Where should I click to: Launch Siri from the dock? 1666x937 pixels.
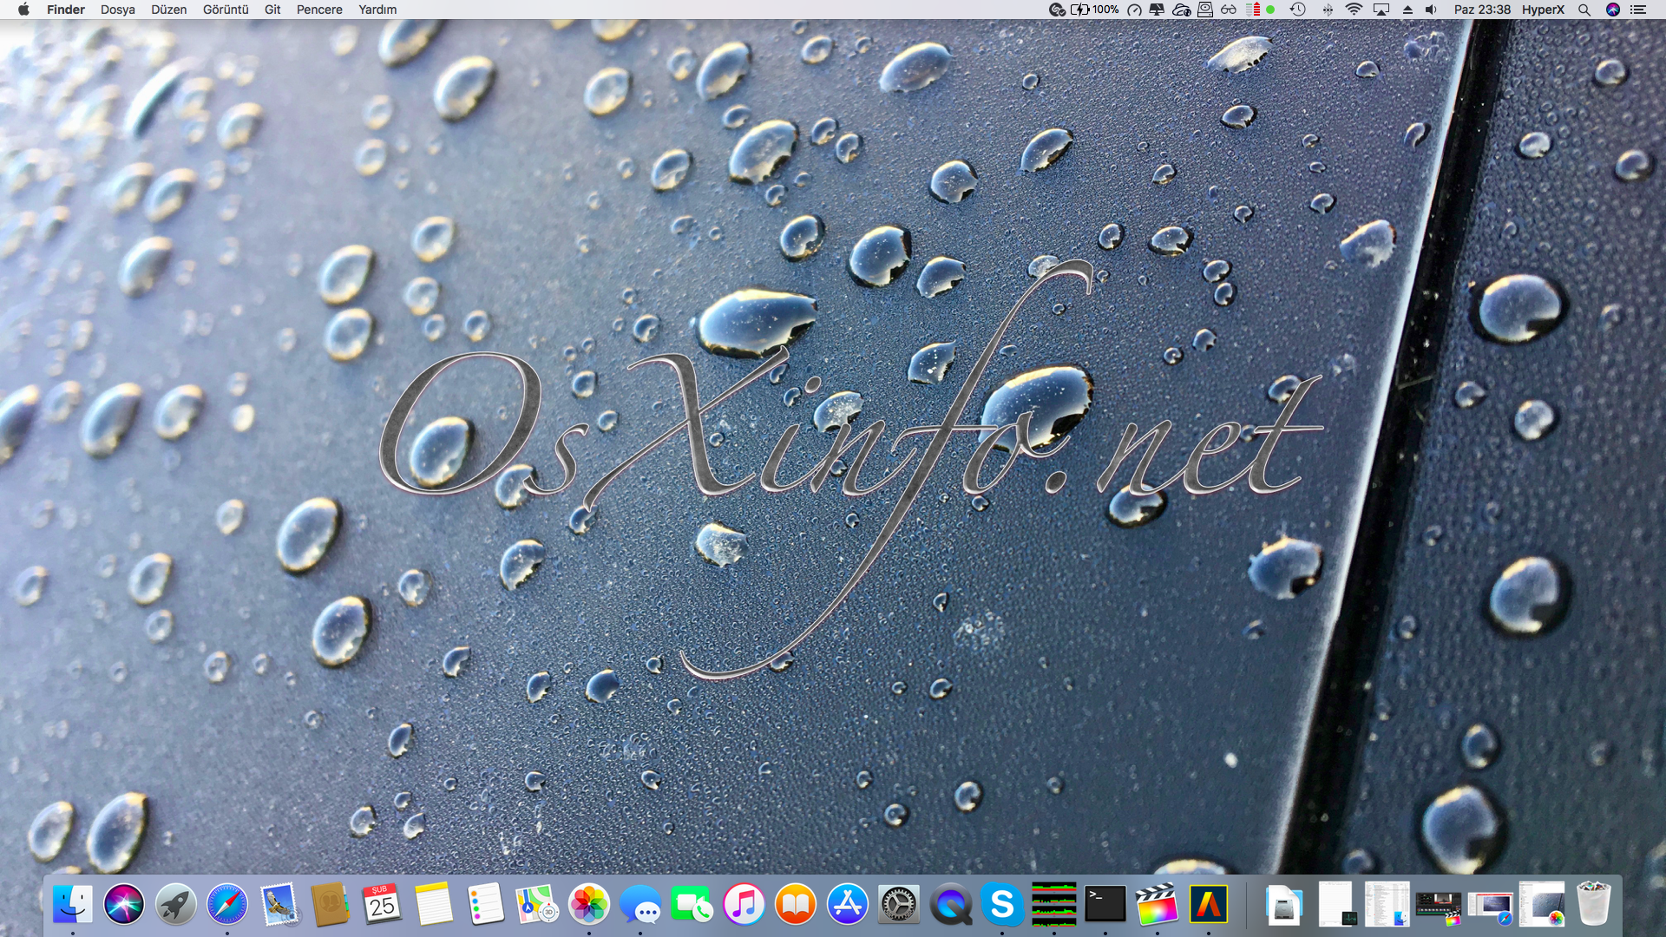124,905
